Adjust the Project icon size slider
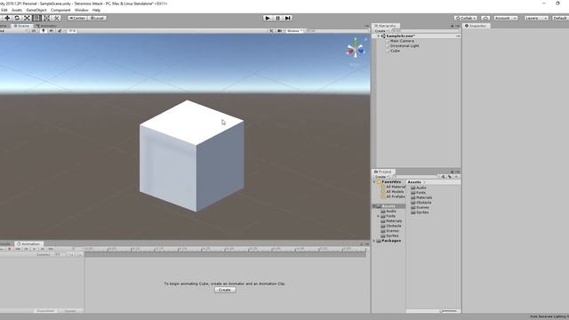The width and height of the screenshot is (569, 320). 448,311
